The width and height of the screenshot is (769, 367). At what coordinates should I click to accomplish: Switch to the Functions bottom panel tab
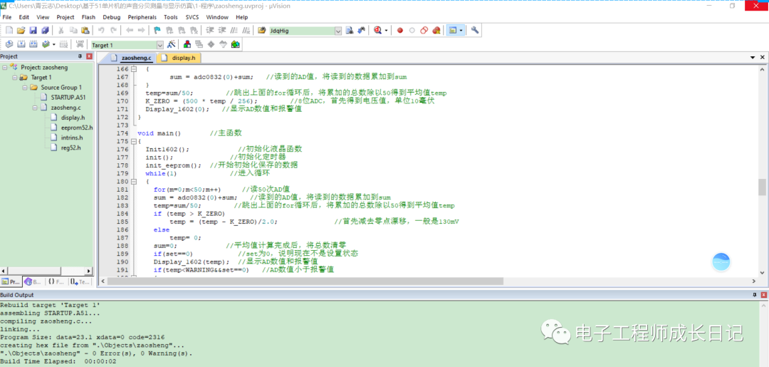point(56,281)
